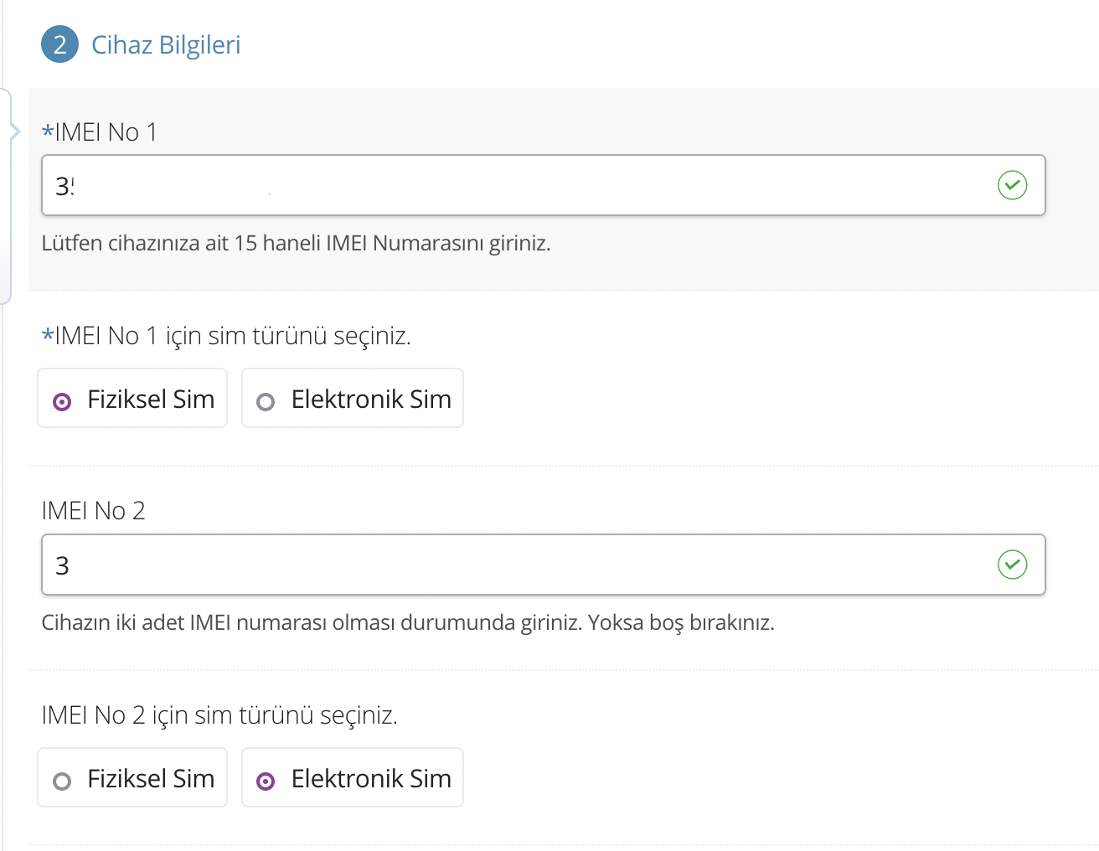The image size is (1099, 851).
Task: Select Fiziksel Sim for IMEI No 2
Action: pos(132,779)
